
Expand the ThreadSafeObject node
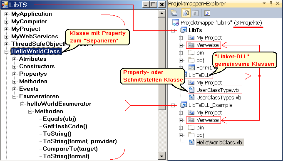tap(6, 44)
